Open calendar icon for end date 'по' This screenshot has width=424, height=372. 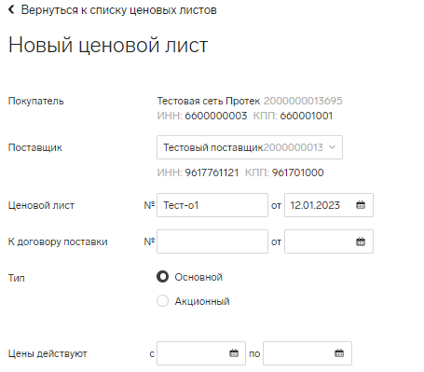coord(339,353)
